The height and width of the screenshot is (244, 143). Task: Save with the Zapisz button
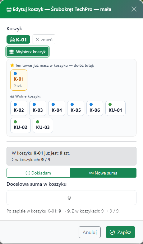click(121, 232)
